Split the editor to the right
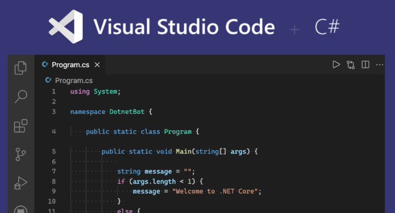395x213 pixels. pyautogui.click(x=365, y=65)
